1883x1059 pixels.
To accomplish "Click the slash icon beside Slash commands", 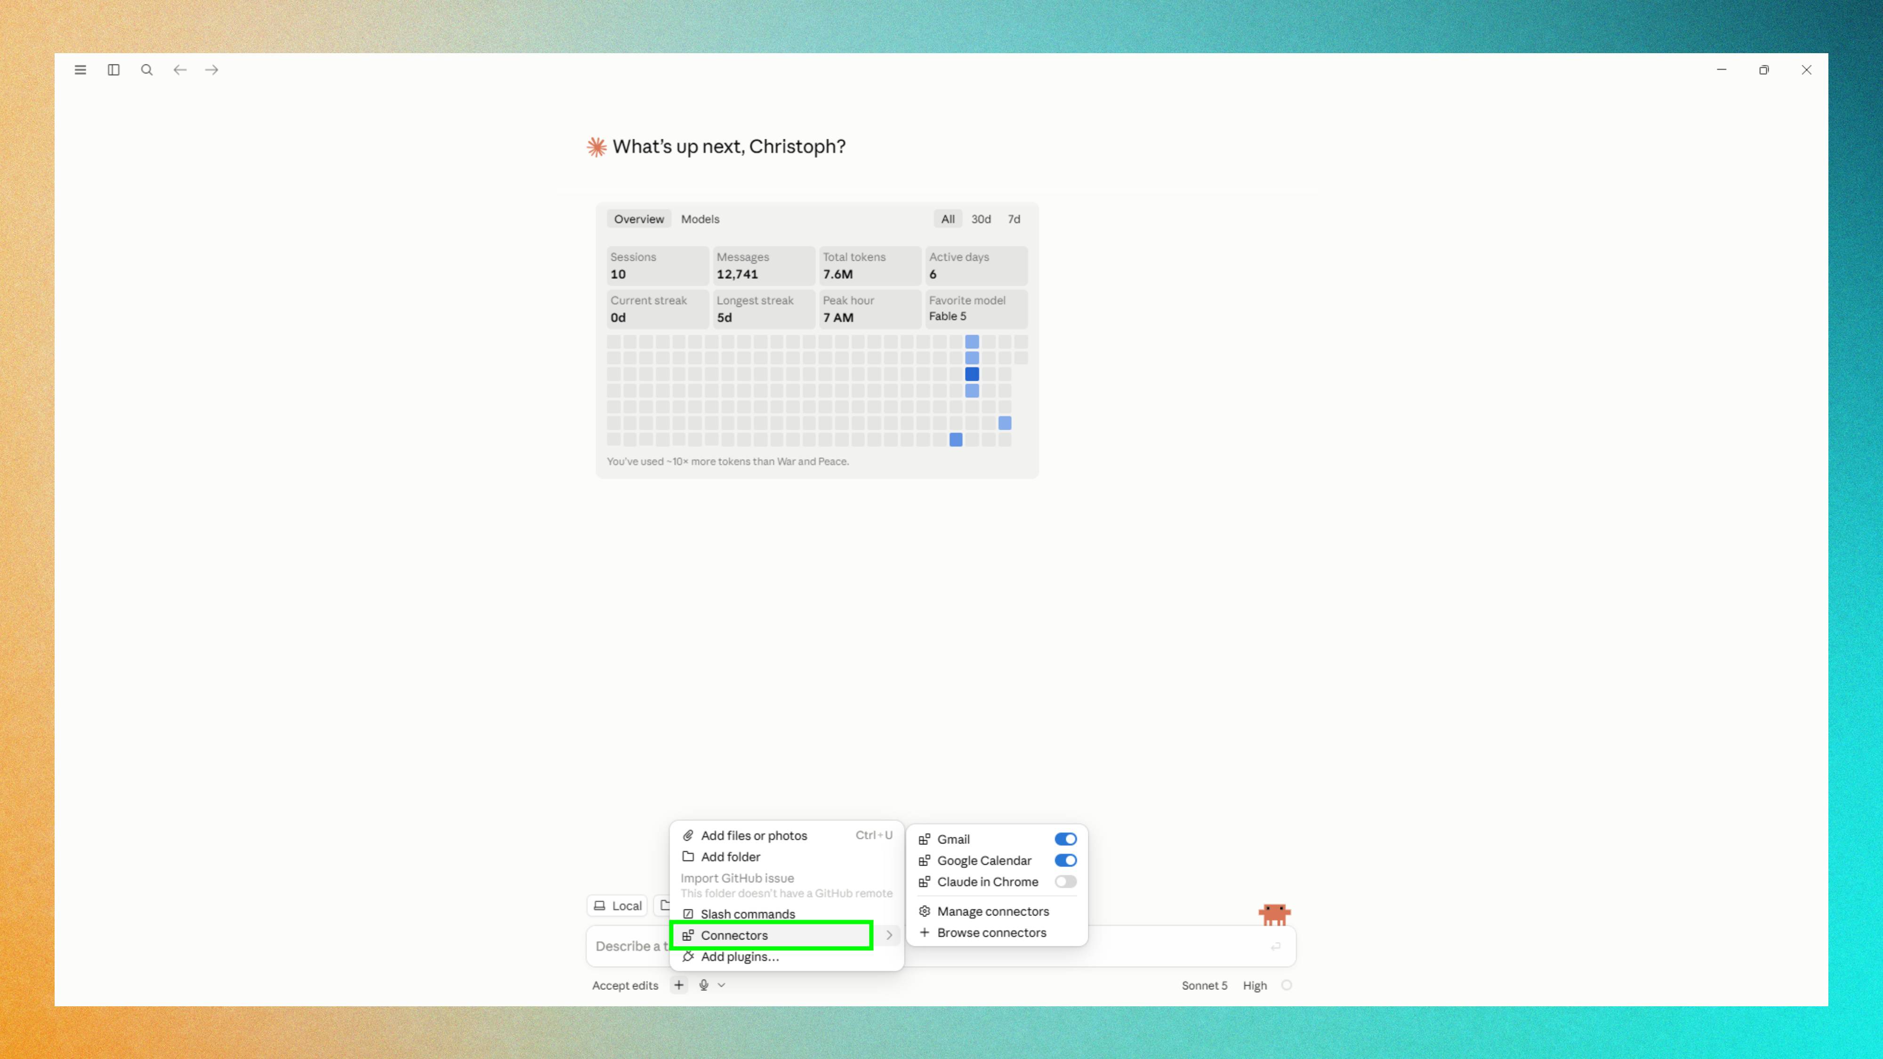I will point(688,914).
